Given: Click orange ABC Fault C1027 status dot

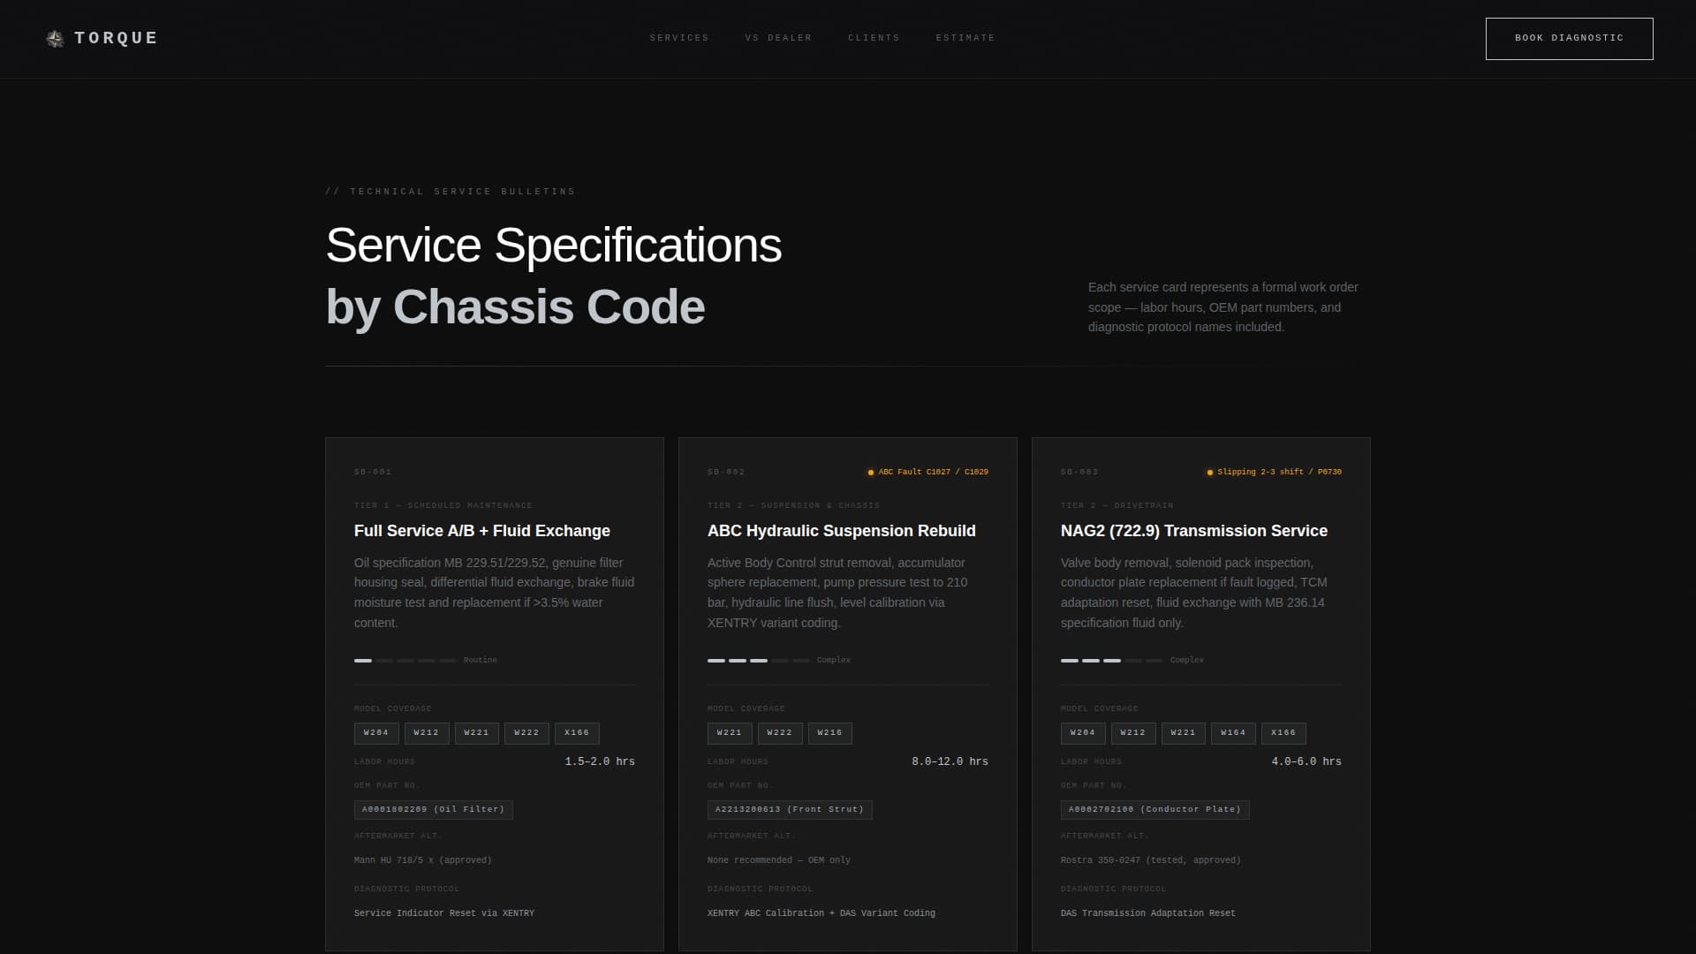Looking at the screenshot, I should click(x=870, y=473).
